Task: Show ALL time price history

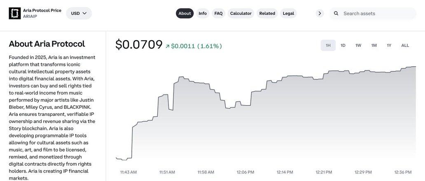Action: click(x=405, y=45)
